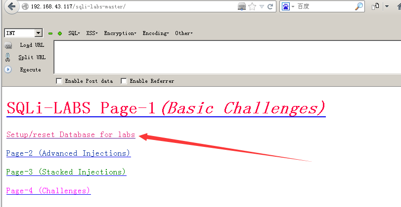Open the bookmarks menu dropdown arrow
The image size is (401, 207).
pos(387,6)
